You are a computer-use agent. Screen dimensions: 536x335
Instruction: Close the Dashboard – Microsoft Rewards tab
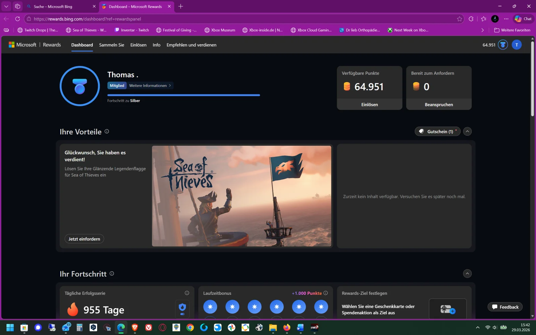tap(169, 6)
